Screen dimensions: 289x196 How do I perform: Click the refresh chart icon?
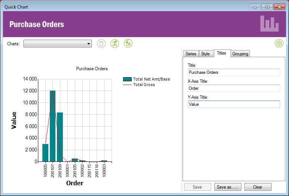coord(128,44)
